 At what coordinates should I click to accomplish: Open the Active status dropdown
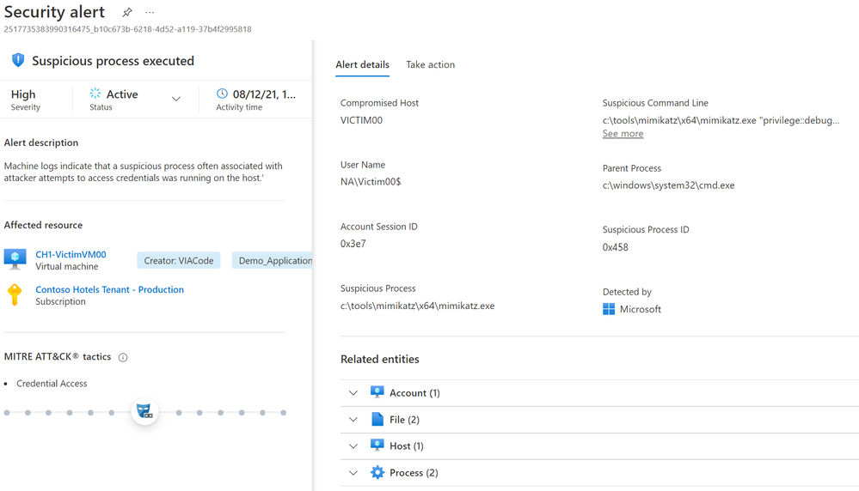[176, 99]
